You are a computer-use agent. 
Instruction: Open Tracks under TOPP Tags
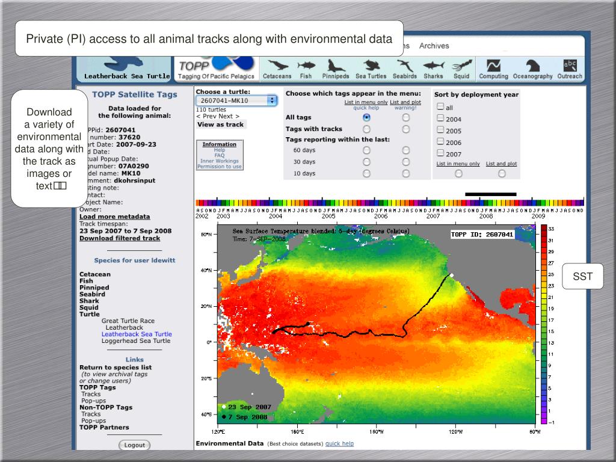pos(91,394)
